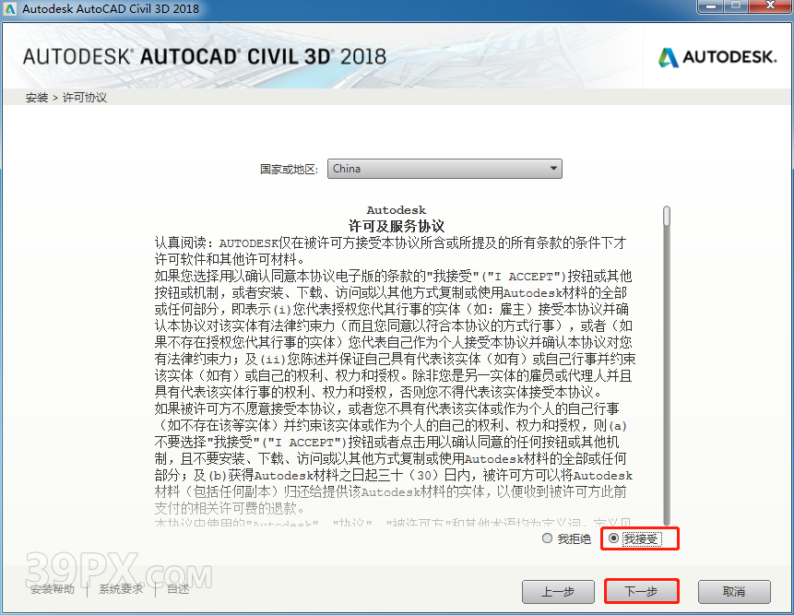
Task: Click the AutoCAD app icon in title bar
Action: [10, 8]
